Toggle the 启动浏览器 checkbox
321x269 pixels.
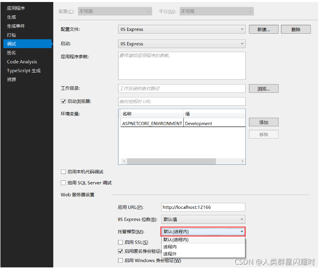tap(63, 101)
